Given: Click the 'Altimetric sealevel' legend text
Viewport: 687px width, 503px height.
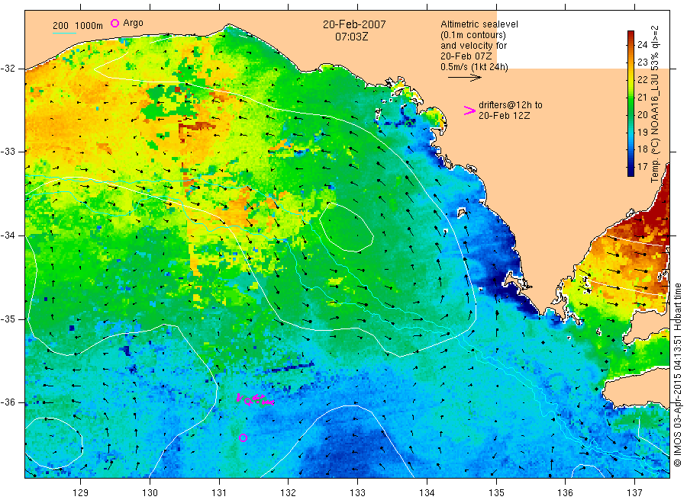Looking at the screenshot, I should (479, 24).
